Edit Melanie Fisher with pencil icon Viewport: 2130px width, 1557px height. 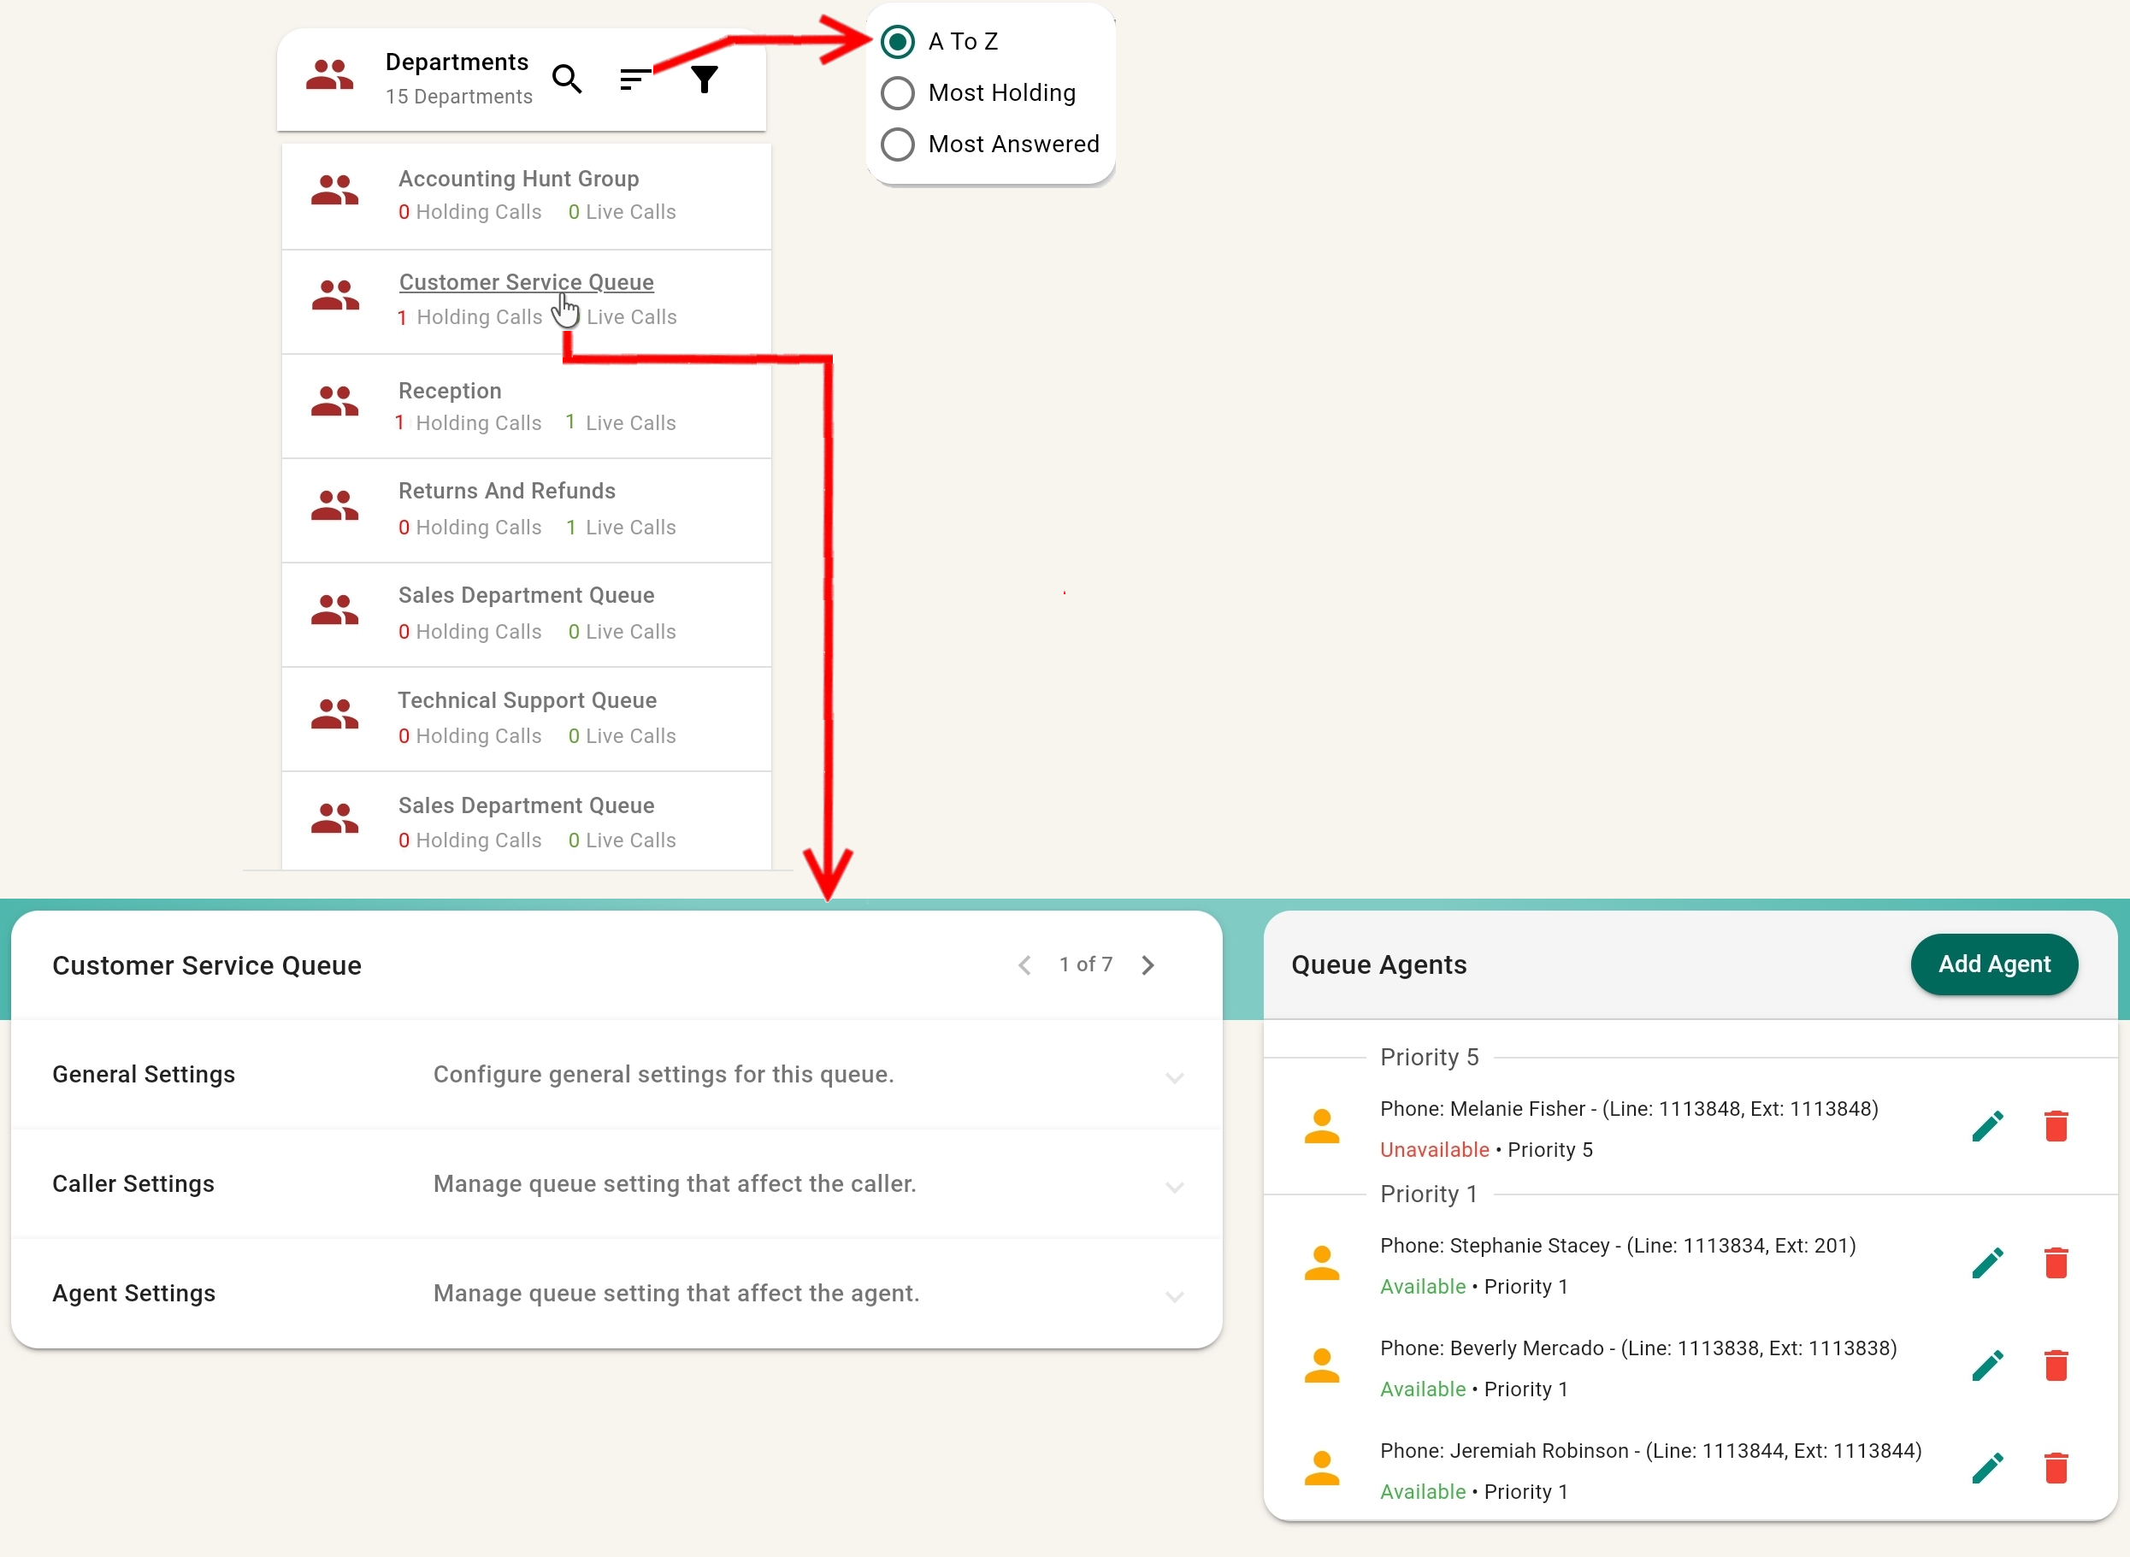[1986, 1126]
